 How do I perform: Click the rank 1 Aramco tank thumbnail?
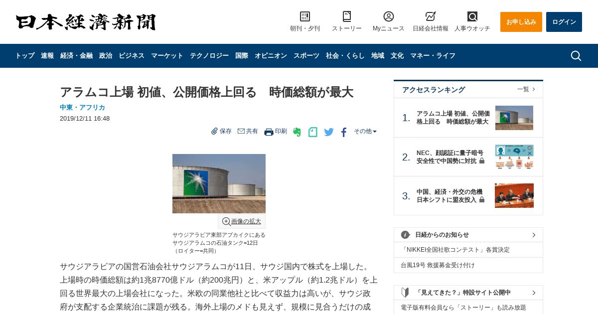[514, 118]
